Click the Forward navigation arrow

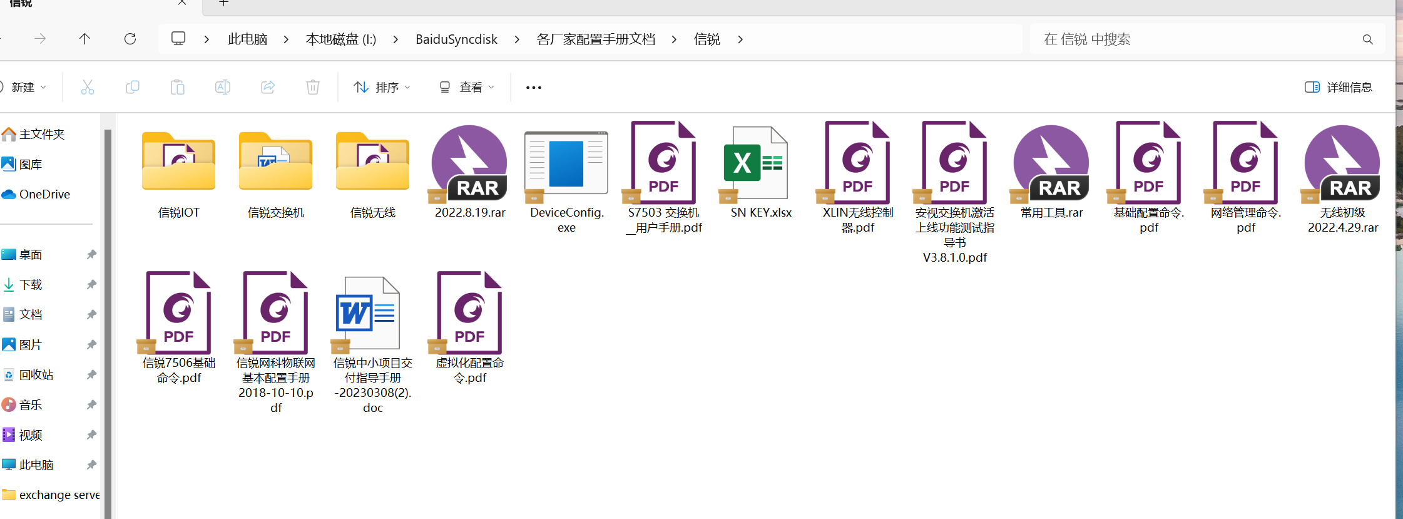(x=40, y=39)
